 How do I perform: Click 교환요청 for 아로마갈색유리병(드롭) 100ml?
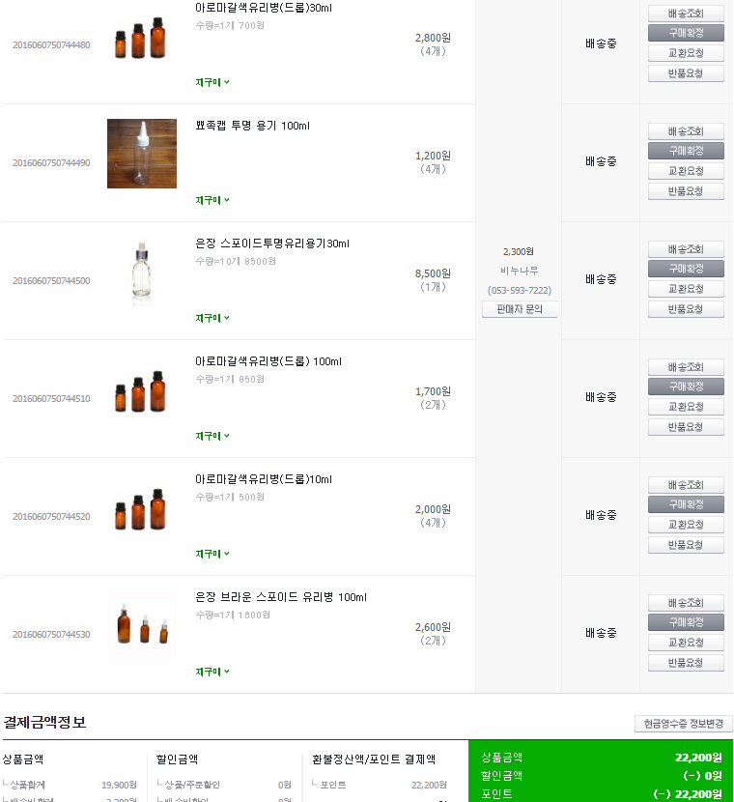pos(686,407)
